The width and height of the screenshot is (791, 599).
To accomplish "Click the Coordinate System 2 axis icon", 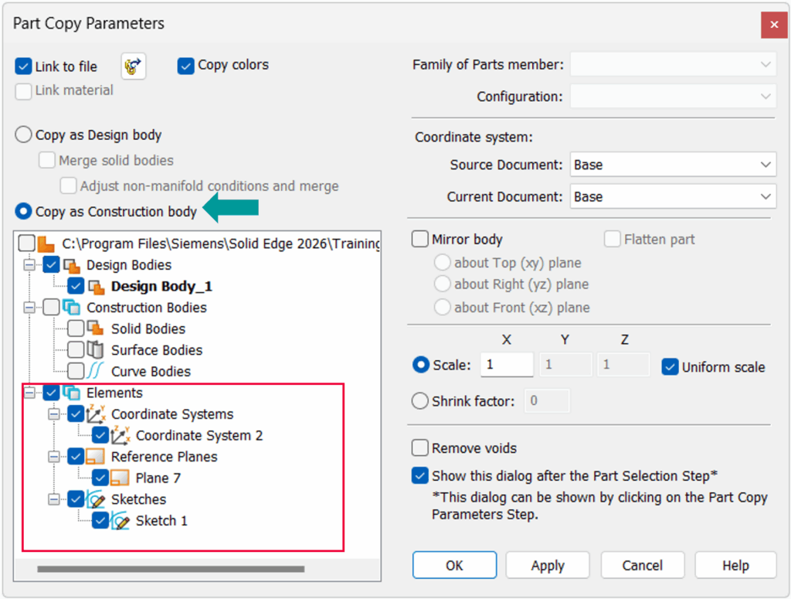I will coord(121,436).
